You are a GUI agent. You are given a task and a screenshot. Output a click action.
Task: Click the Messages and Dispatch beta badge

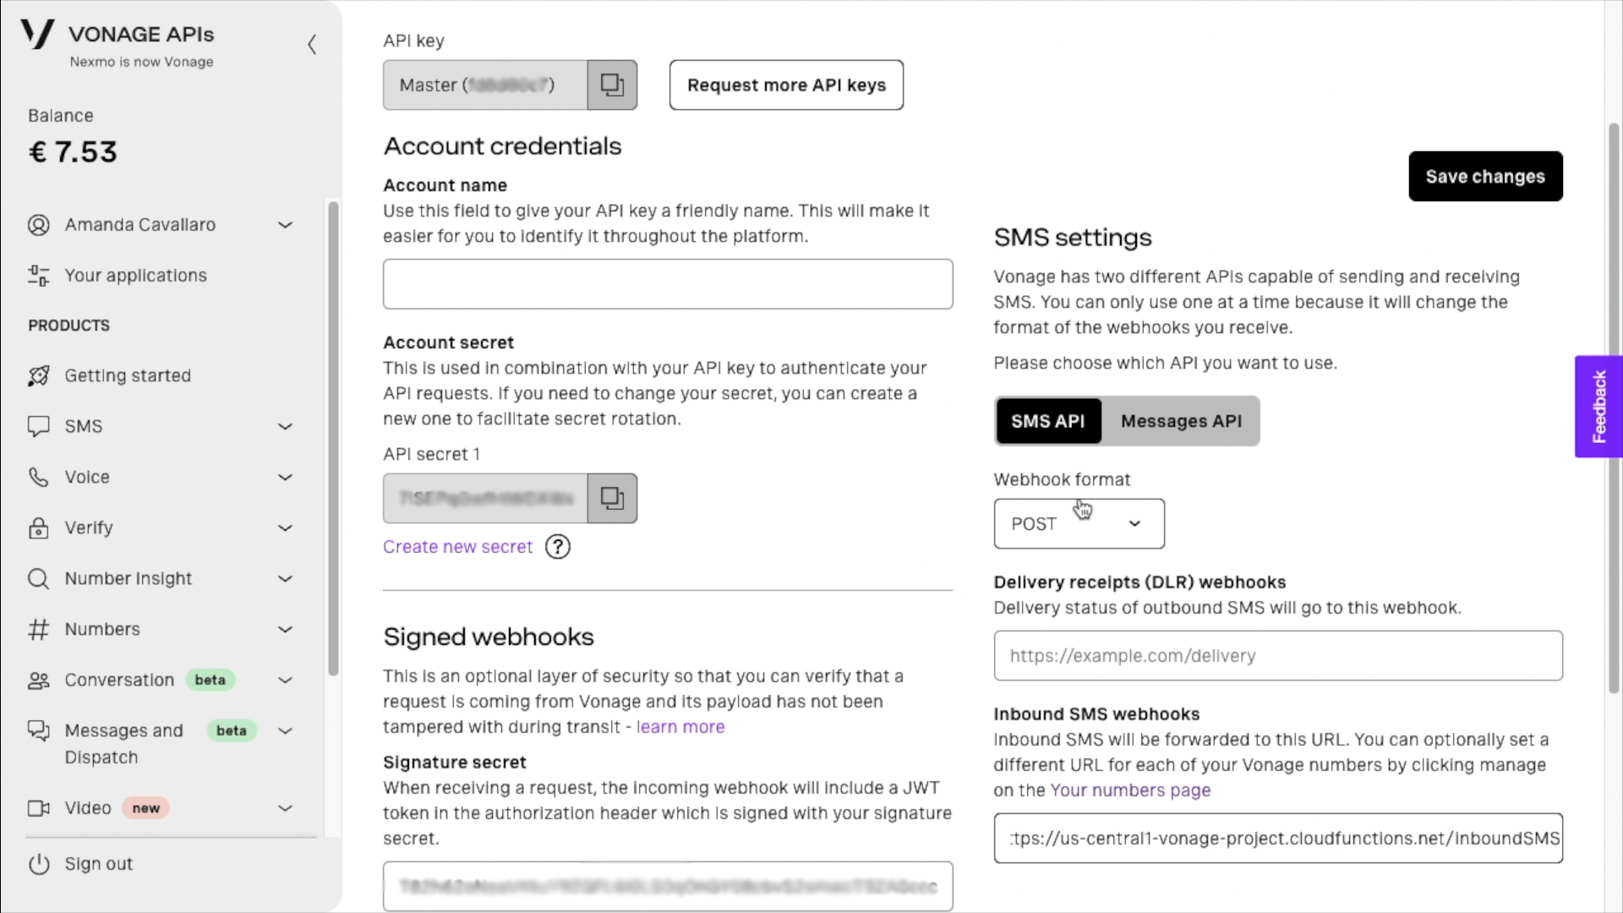point(232,730)
